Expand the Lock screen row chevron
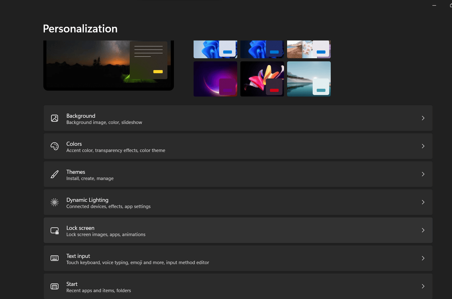The width and height of the screenshot is (452, 299). pos(423,230)
